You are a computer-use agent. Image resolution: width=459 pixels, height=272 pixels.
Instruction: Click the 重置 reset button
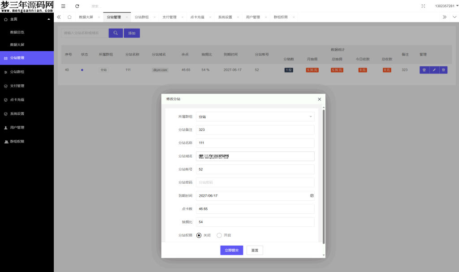[x=254, y=250]
